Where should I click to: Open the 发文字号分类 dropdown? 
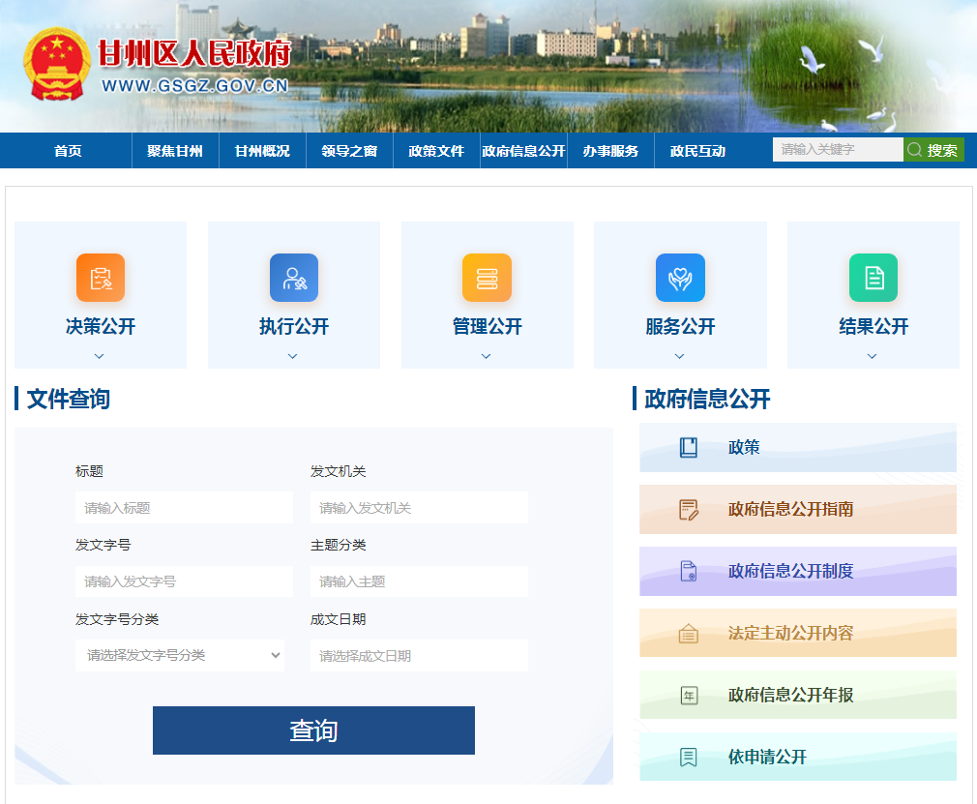(x=180, y=655)
